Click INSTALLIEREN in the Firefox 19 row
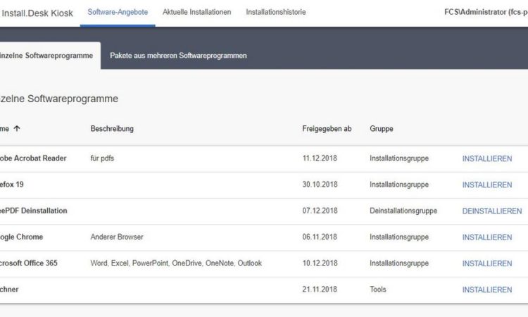 tap(487, 185)
